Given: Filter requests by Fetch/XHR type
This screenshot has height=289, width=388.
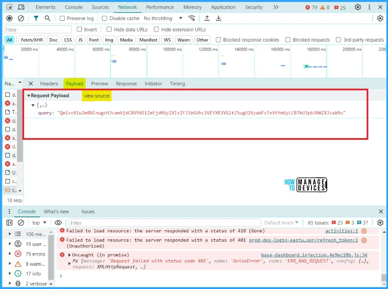Looking at the screenshot, I should pos(32,40).
